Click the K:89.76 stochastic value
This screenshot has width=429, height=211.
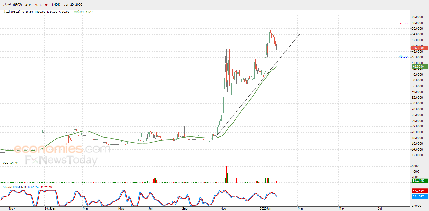click(x=34, y=187)
